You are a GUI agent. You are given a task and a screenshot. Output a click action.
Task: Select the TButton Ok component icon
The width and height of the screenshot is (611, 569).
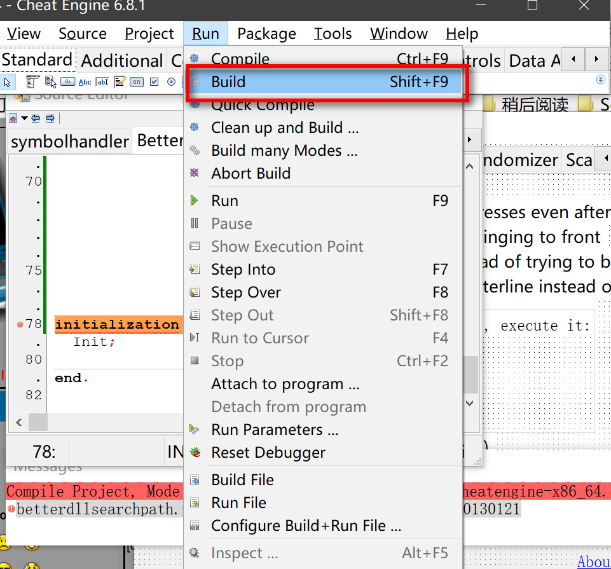pos(68,82)
